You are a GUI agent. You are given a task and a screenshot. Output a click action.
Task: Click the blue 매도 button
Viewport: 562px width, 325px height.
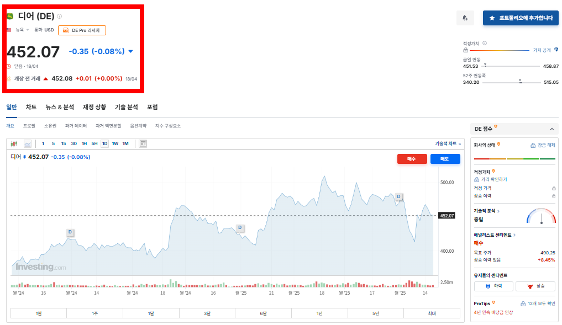(445, 159)
